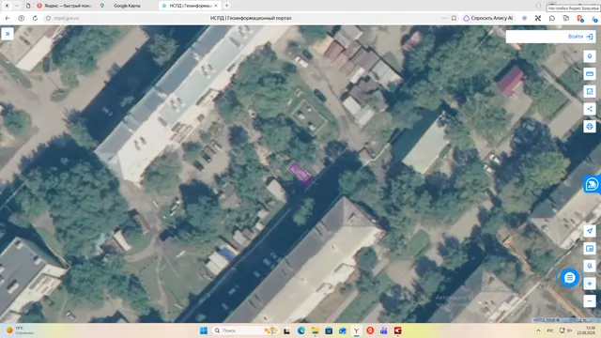601x338 pixels.
Task: Open the translate page icon in toolbar
Action: pyautogui.click(x=565, y=18)
